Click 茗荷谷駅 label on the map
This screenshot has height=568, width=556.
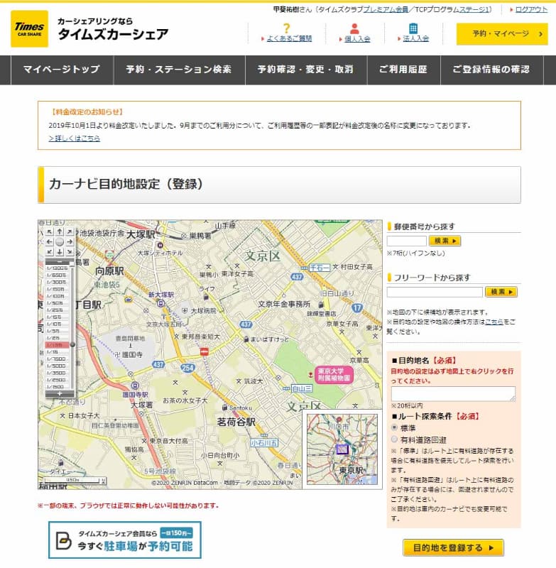click(236, 422)
